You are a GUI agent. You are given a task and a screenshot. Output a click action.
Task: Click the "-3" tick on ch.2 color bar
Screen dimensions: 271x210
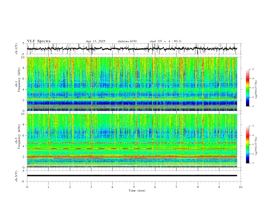[x=253, y=126]
